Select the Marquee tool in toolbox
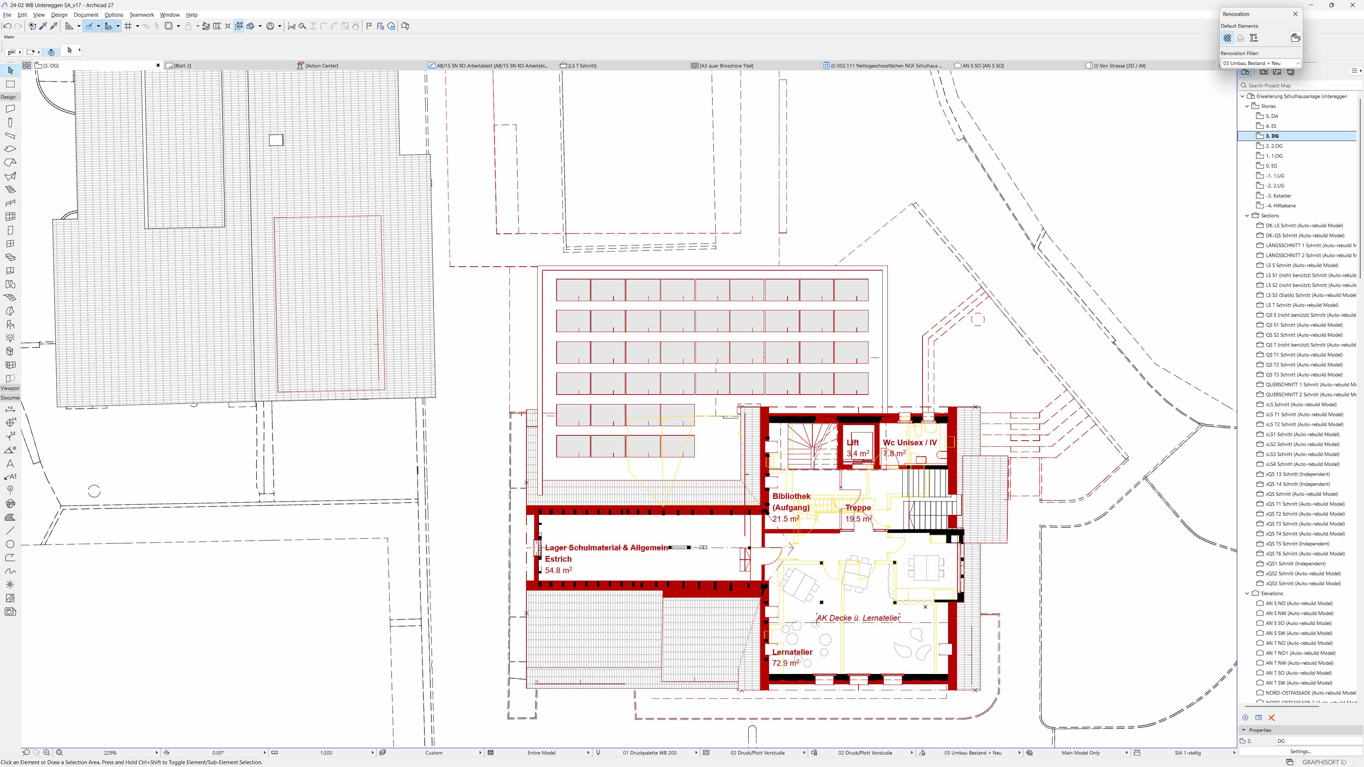 [x=10, y=84]
